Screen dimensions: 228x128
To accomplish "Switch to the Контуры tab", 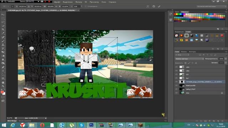I will (192, 52).
